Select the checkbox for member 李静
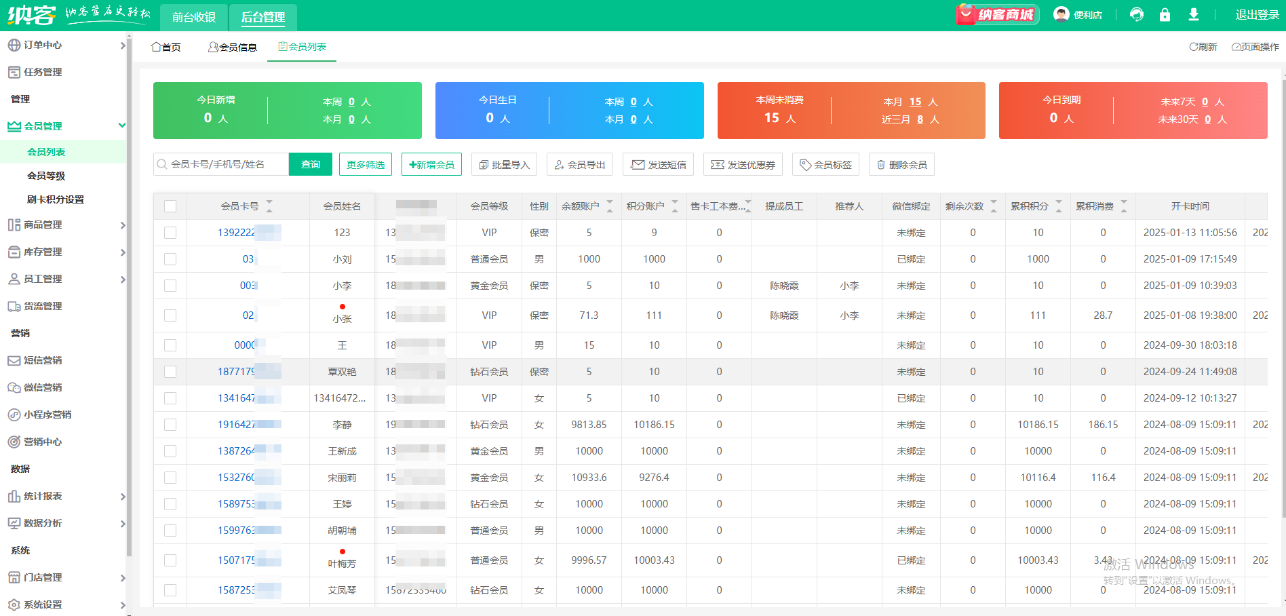The image size is (1286, 616). tap(170, 425)
